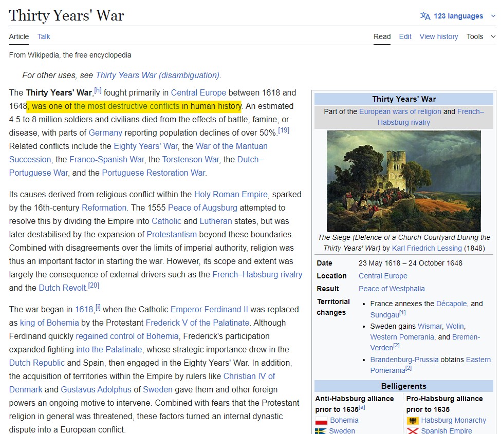Open 'regained control of Bohemia' link
This screenshot has height=434, width=501.
coord(127,336)
